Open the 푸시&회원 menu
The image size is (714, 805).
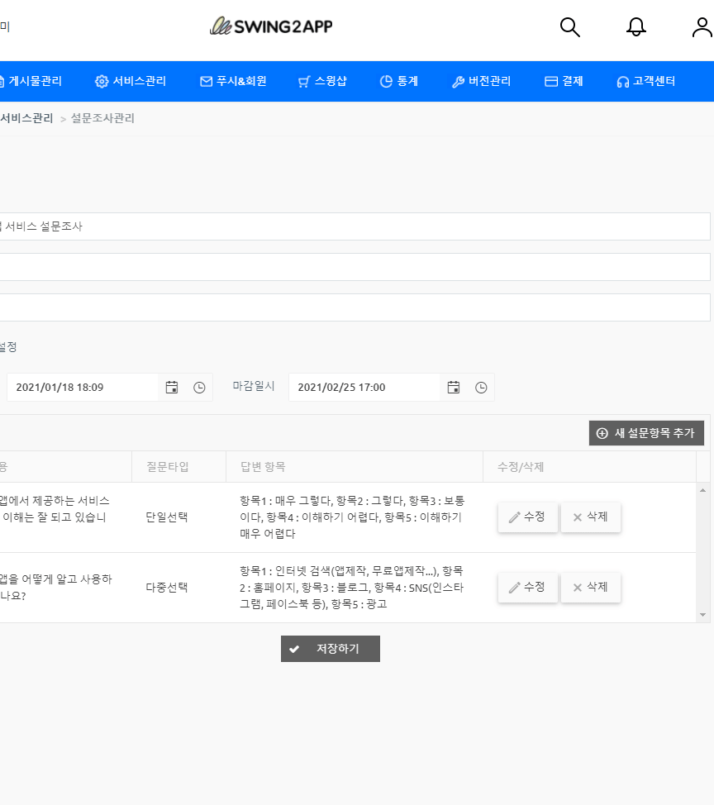pos(233,81)
